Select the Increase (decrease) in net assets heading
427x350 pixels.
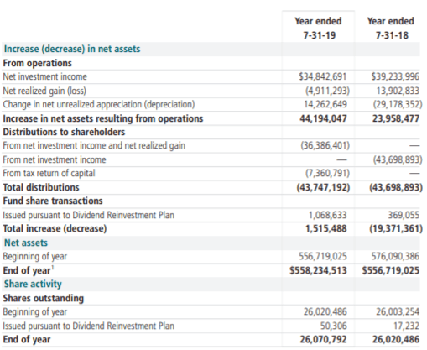[72, 49]
